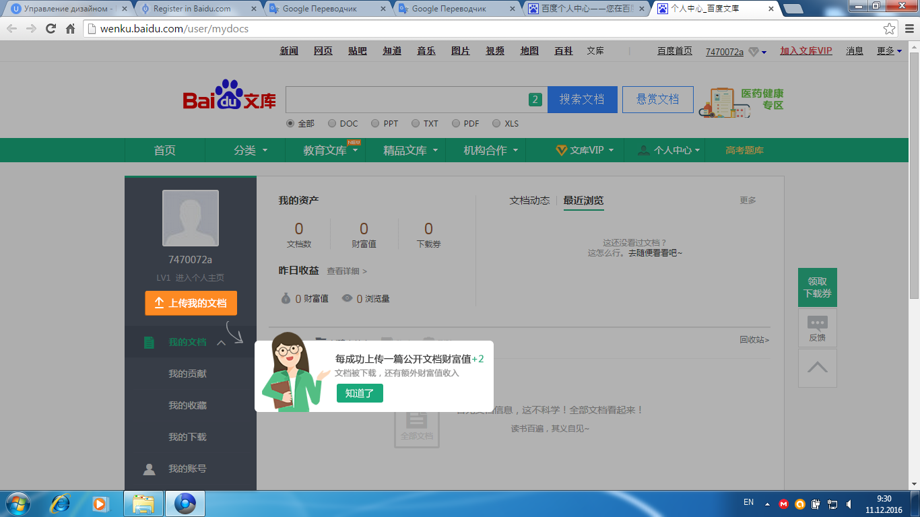Click the VIP diamond icon next to username
The height and width of the screenshot is (517, 920).
[754, 52]
